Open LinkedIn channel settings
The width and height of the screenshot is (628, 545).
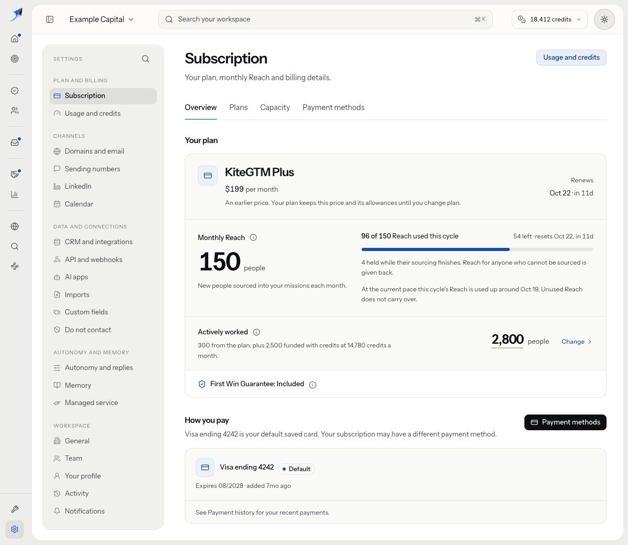click(103, 187)
